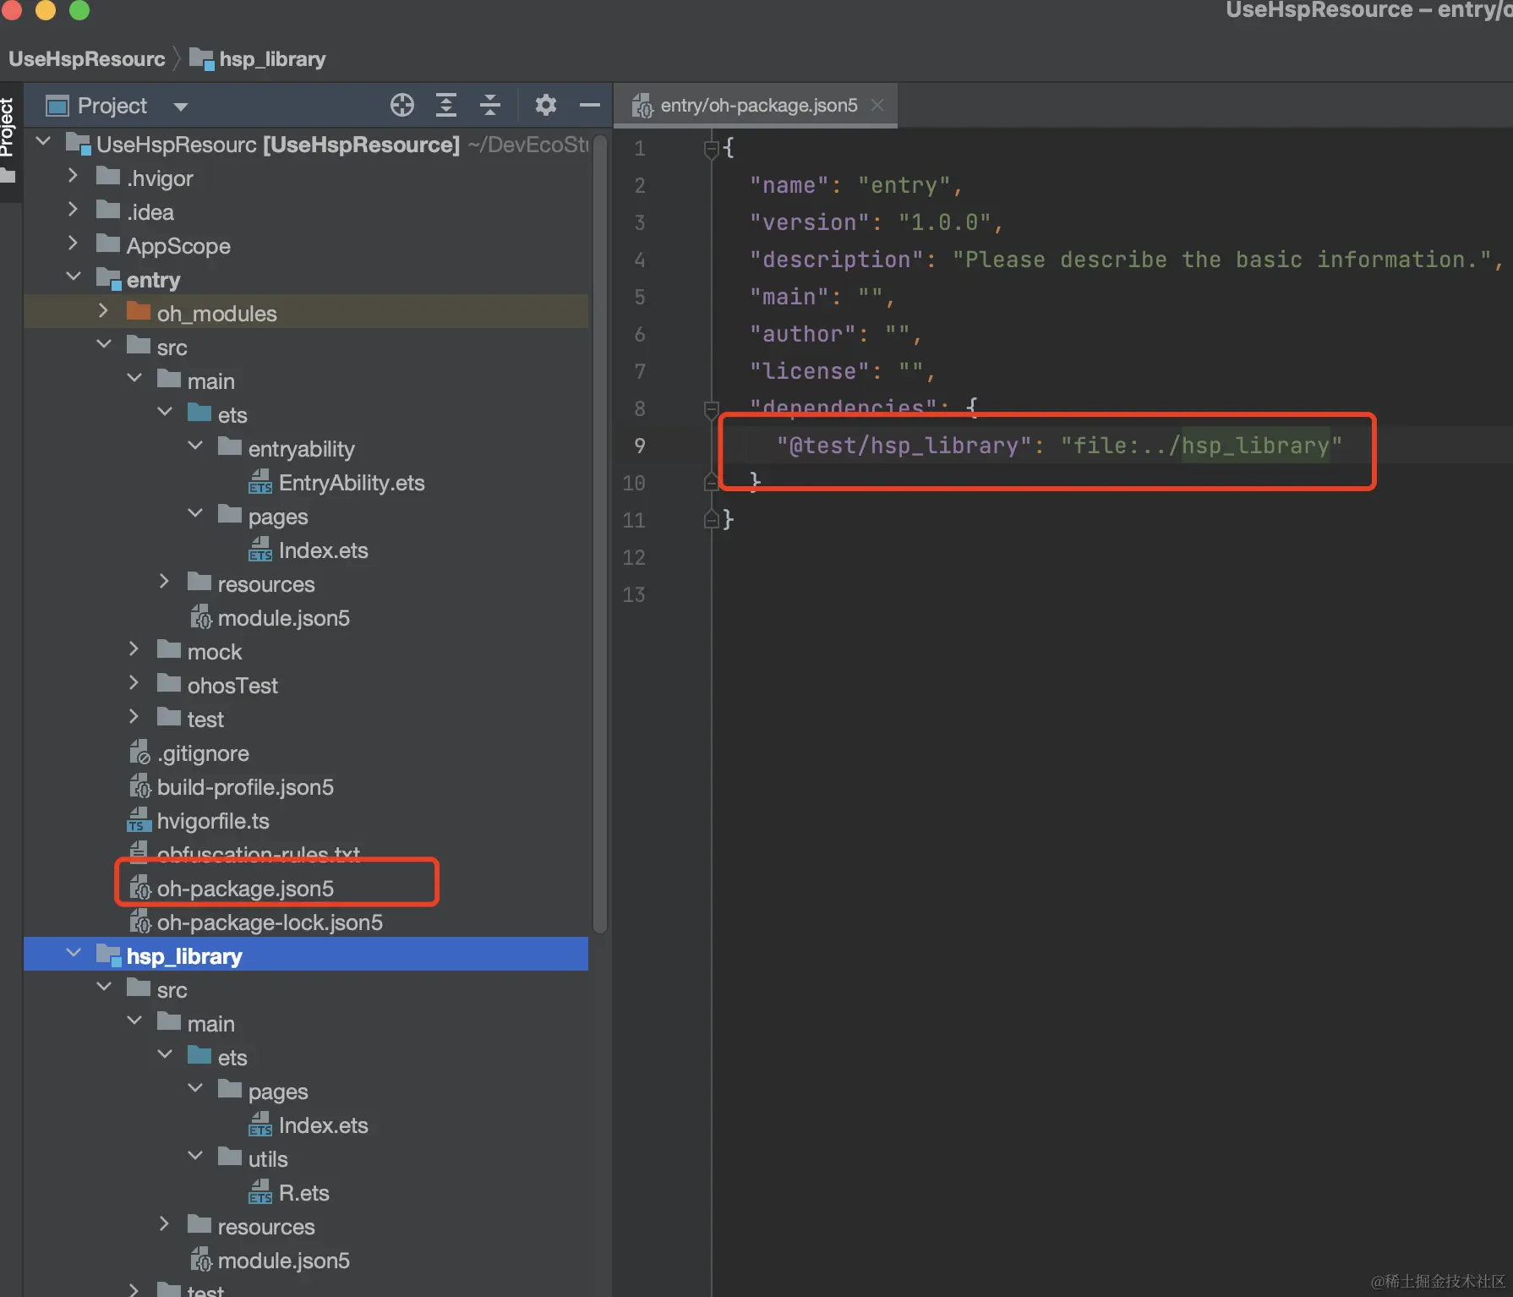Open Index.ets icon under hsp_library pages
The image size is (1513, 1297).
(260, 1125)
